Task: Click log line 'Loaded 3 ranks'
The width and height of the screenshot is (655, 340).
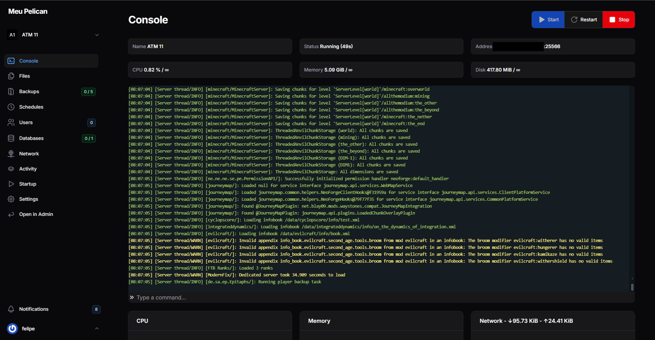Action: (x=201, y=268)
